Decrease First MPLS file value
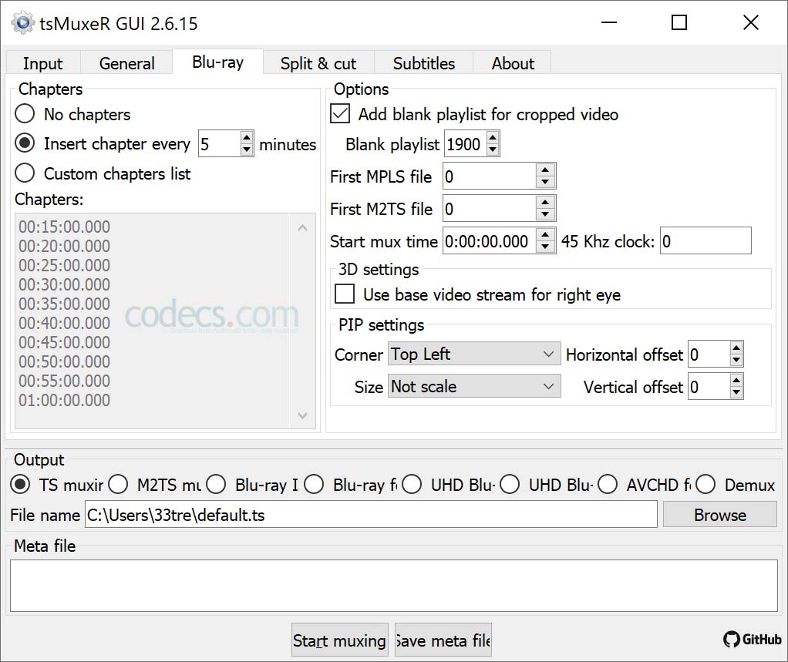The width and height of the screenshot is (788, 662). pos(545,183)
